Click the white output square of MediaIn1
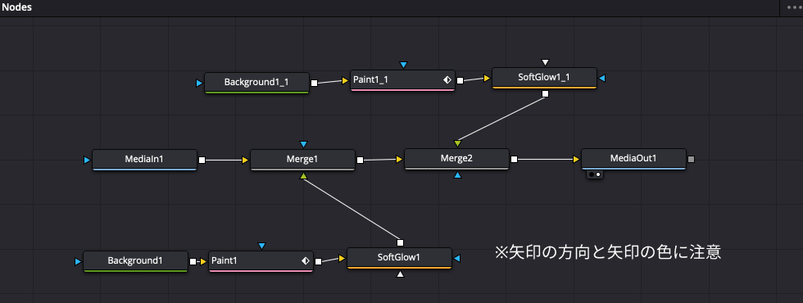This screenshot has height=303, width=803. click(x=202, y=161)
